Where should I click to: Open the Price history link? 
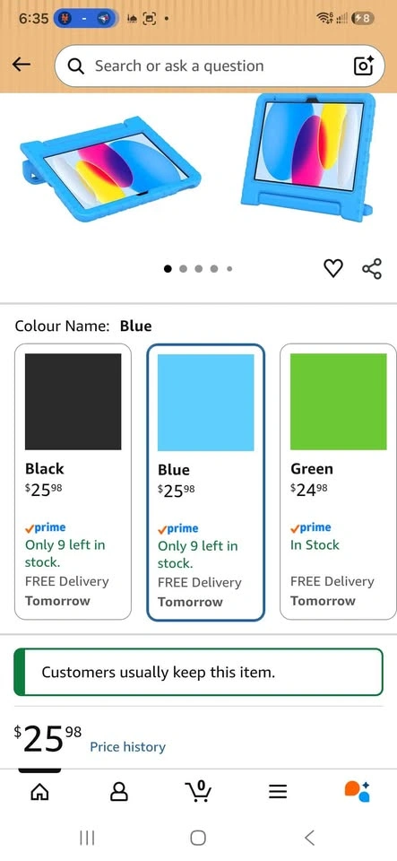pos(127,747)
